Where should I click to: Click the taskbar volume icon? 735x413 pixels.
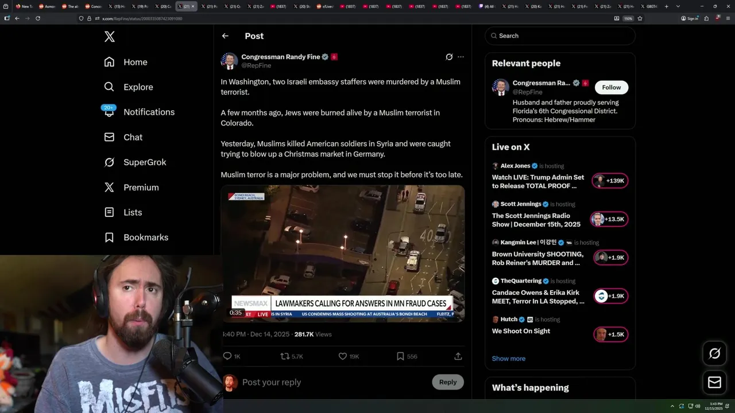click(697, 406)
